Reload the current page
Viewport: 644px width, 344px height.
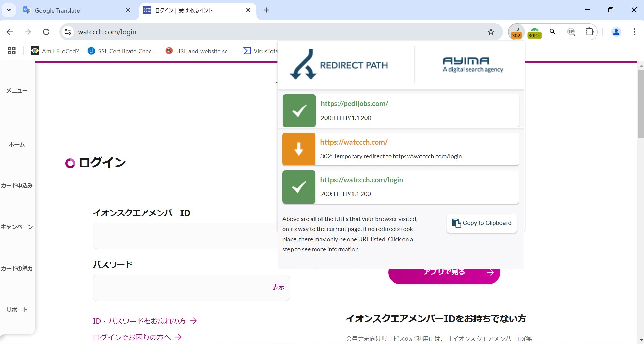[x=46, y=32]
